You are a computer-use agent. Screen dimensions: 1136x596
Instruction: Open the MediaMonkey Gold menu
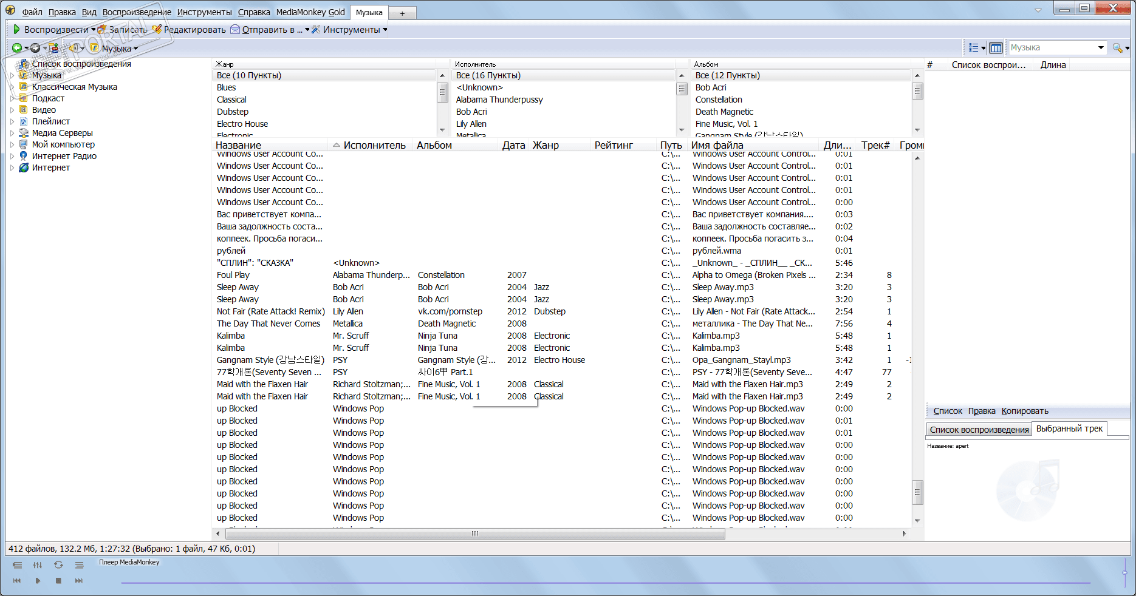point(310,12)
